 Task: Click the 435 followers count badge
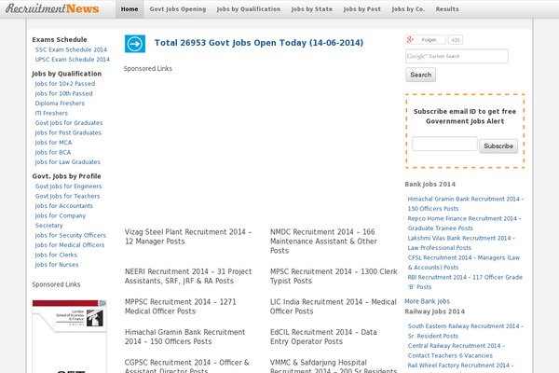tap(456, 39)
